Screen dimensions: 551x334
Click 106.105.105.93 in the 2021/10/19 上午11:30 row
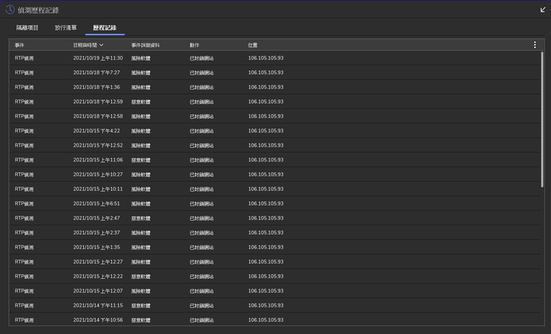266,58
